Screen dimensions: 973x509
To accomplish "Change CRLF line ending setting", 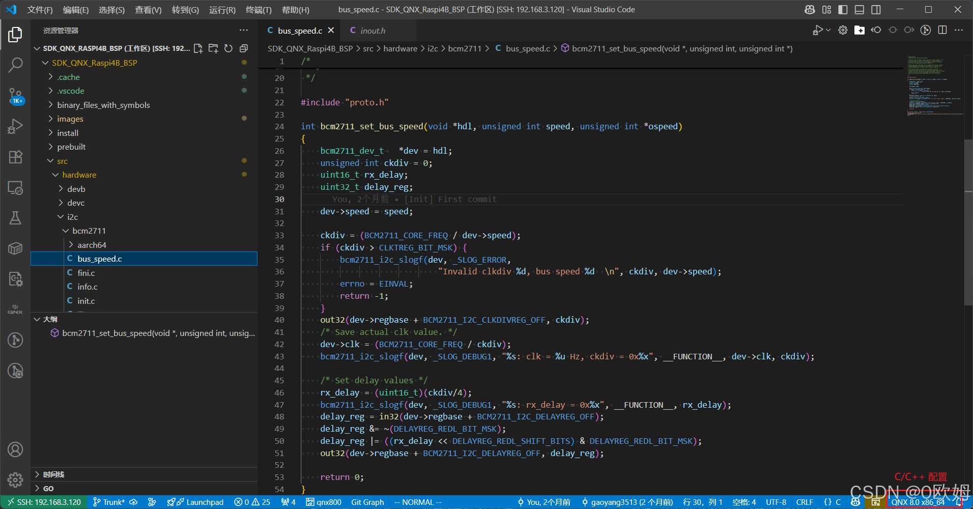I will click(805, 502).
